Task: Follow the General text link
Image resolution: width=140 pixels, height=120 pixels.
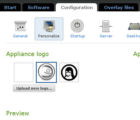Action: (20, 36)
